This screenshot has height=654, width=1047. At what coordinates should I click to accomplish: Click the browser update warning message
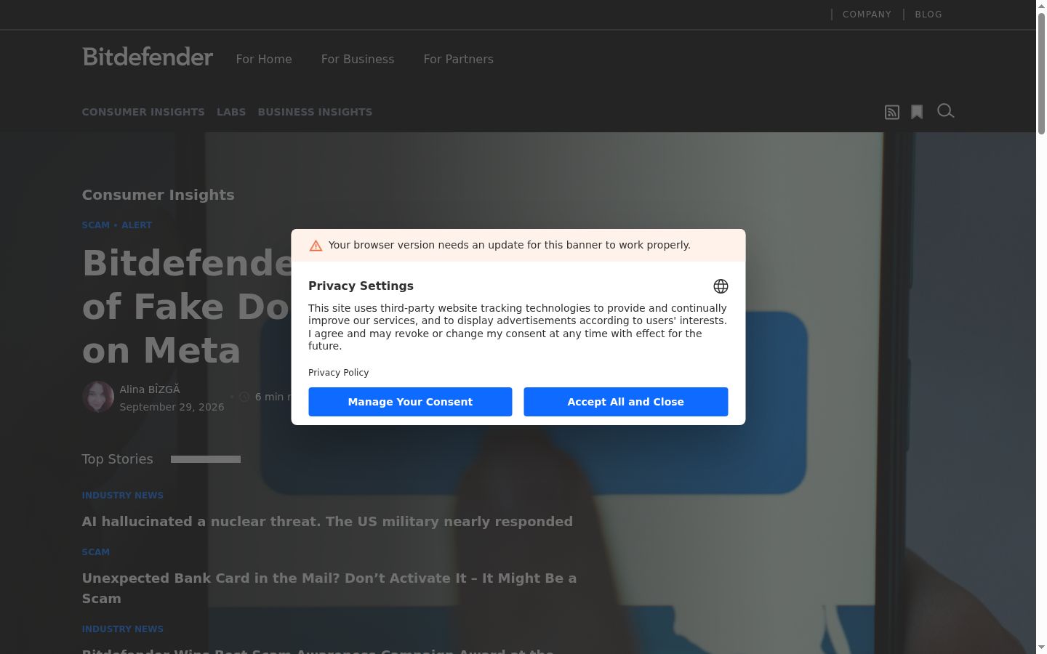pos(510,245)
